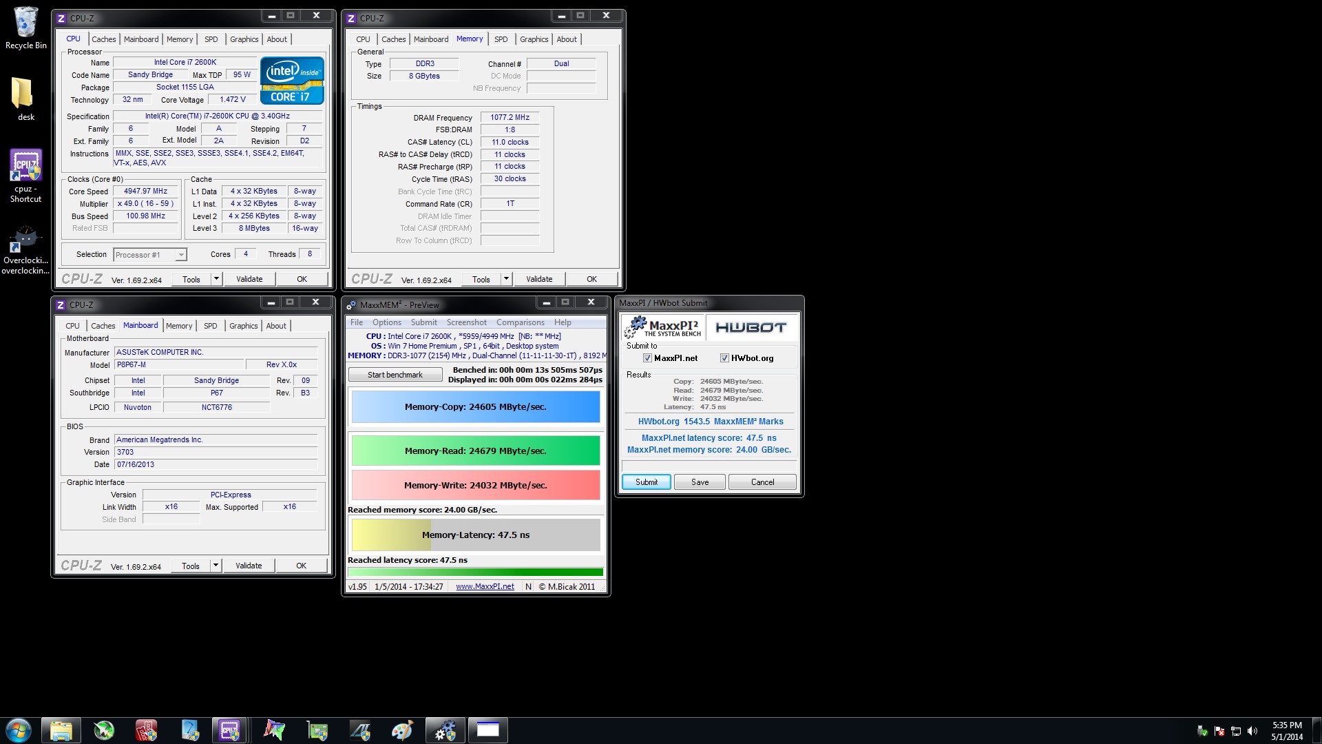Expand Tools dropdown arrow in Mainboard tab window

pyautogui.click(x=216, y=566)
